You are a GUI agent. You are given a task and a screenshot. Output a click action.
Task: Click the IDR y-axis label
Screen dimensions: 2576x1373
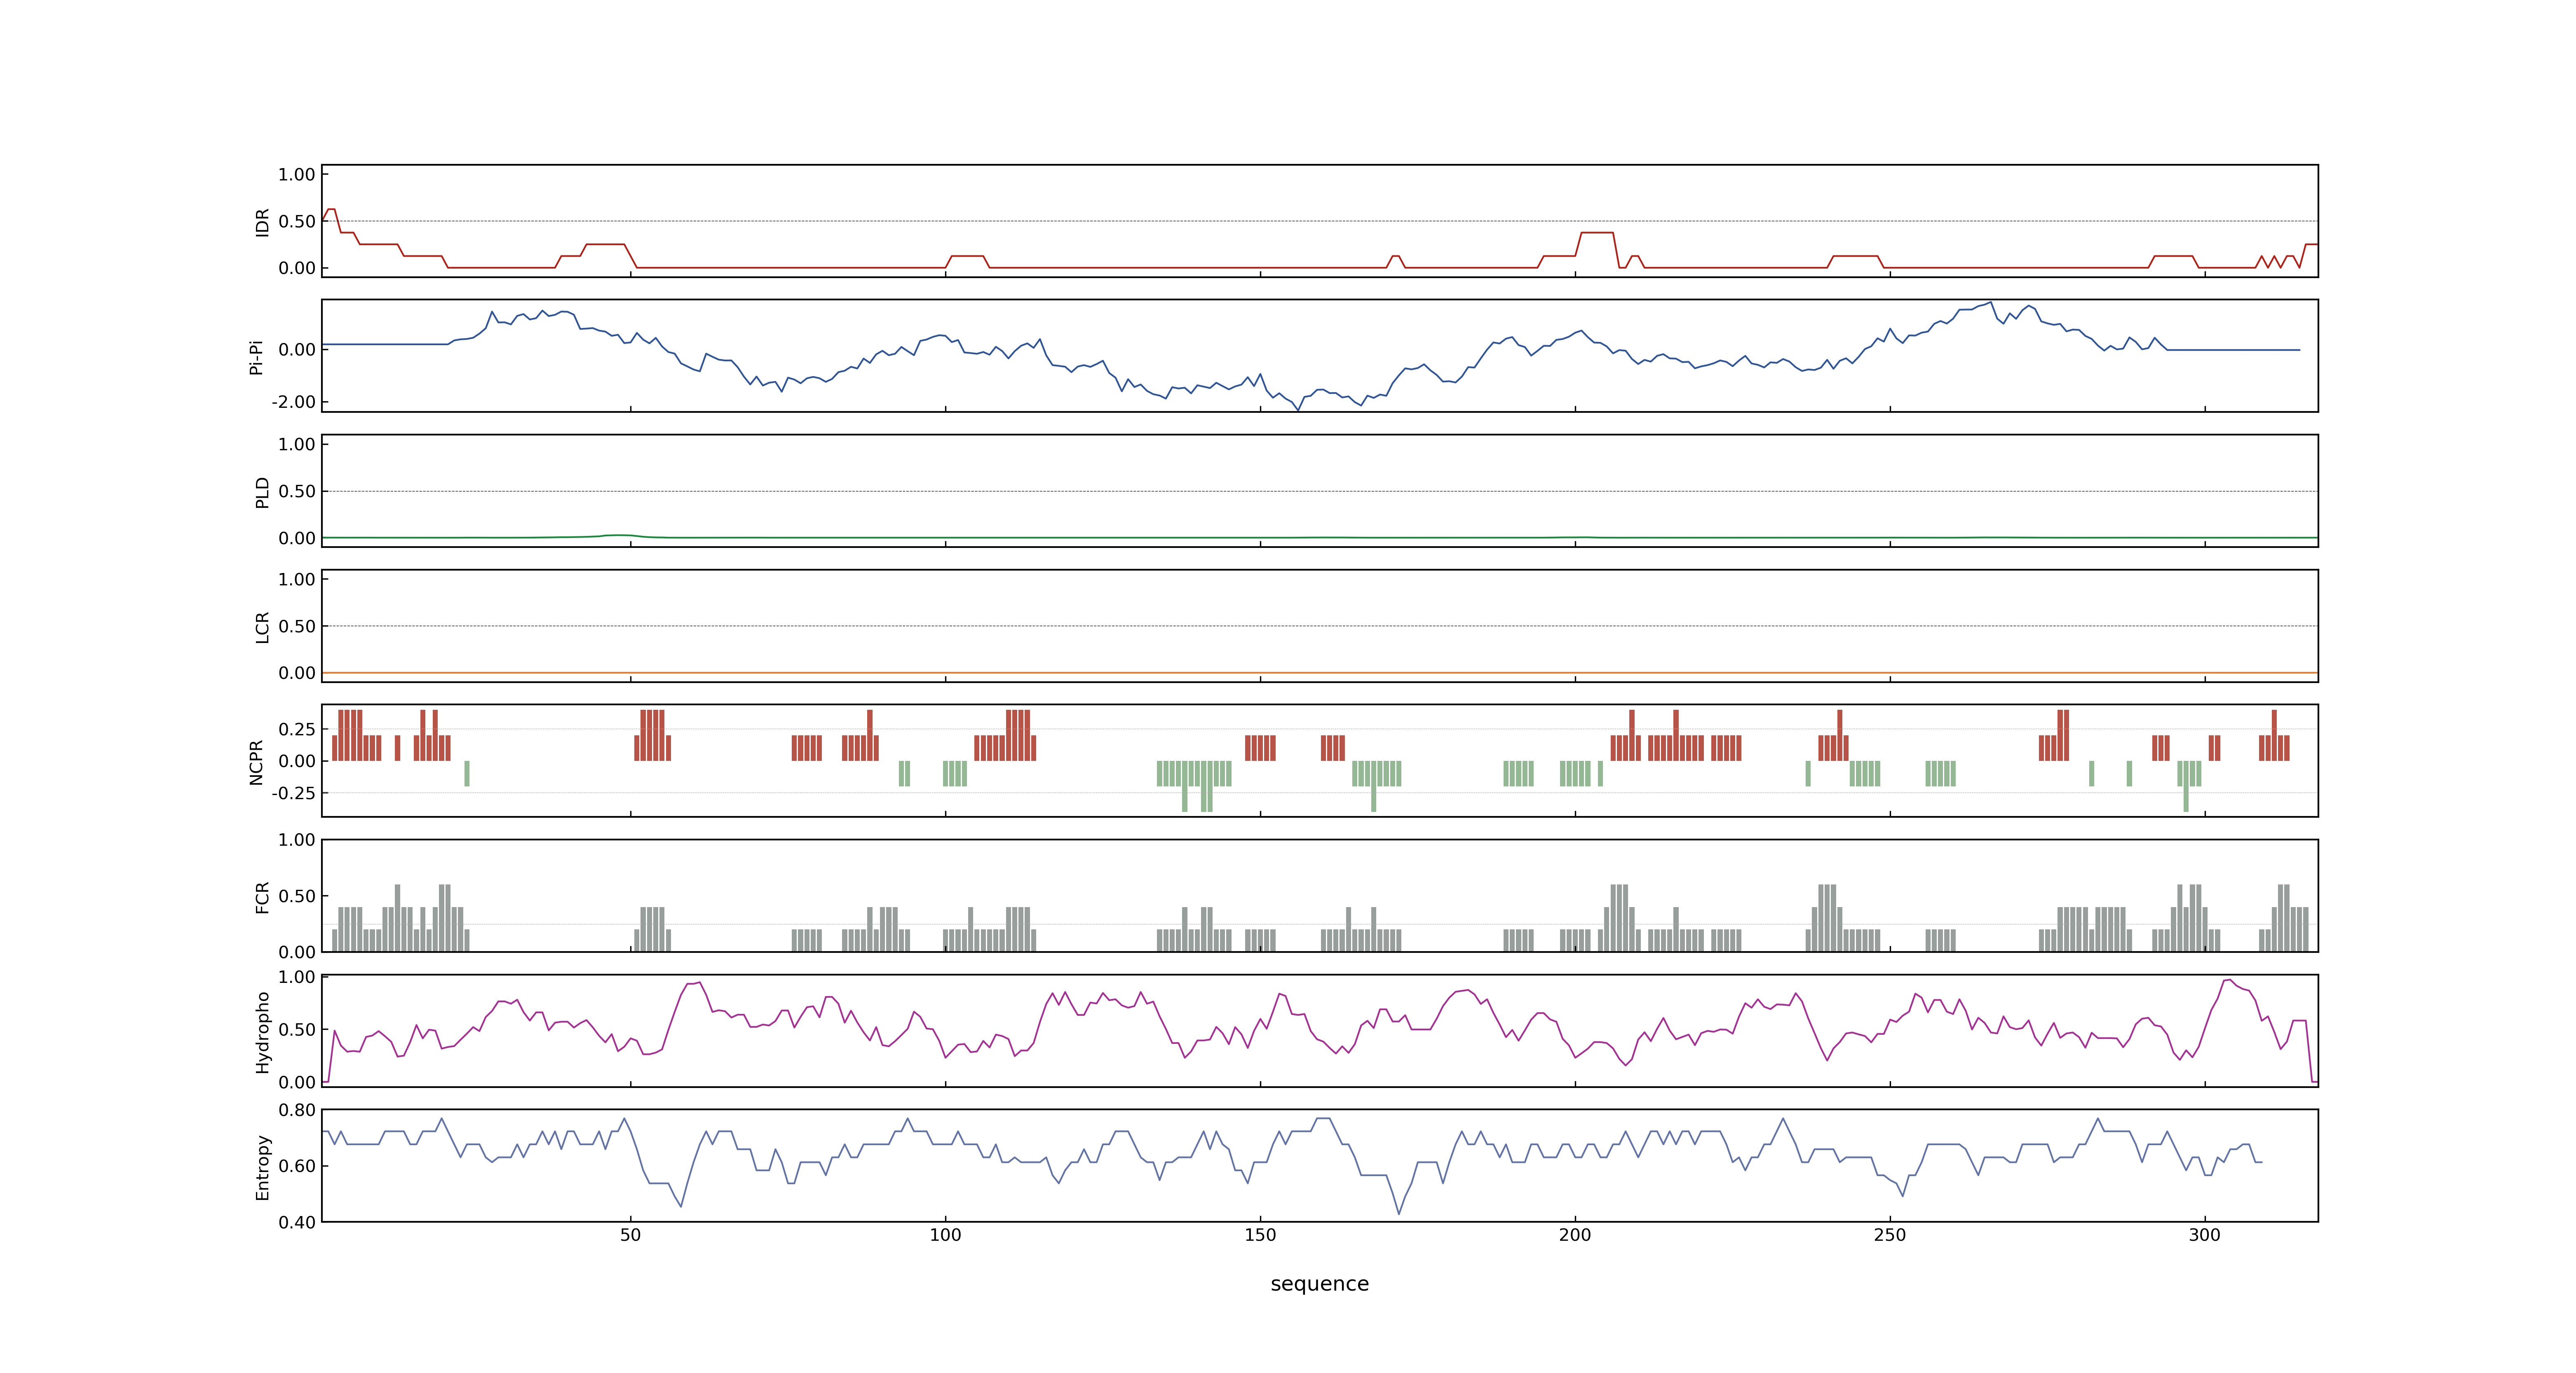coord(262,222)
